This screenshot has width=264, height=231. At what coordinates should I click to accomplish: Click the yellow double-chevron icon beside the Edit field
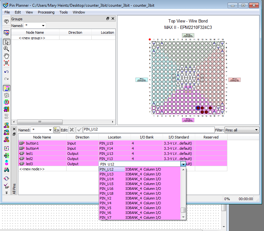pyautogui.click(x=57, y=129)
